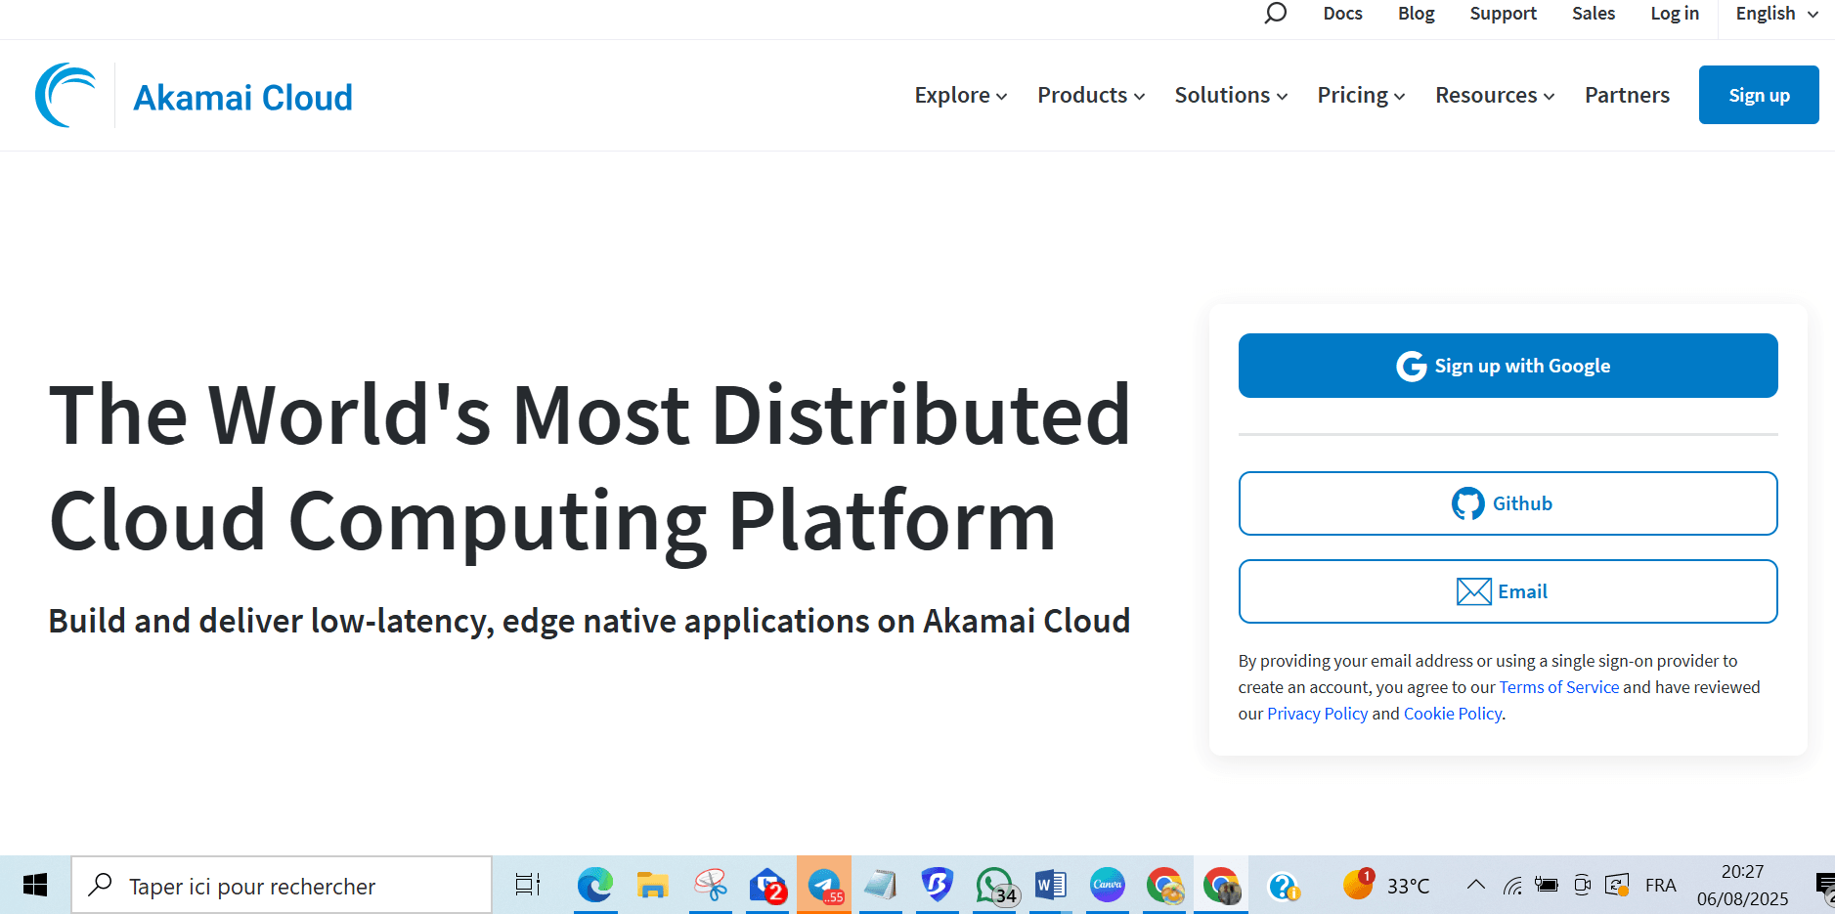
Task: Click Sign up with Google
Action: [1507, 366]
